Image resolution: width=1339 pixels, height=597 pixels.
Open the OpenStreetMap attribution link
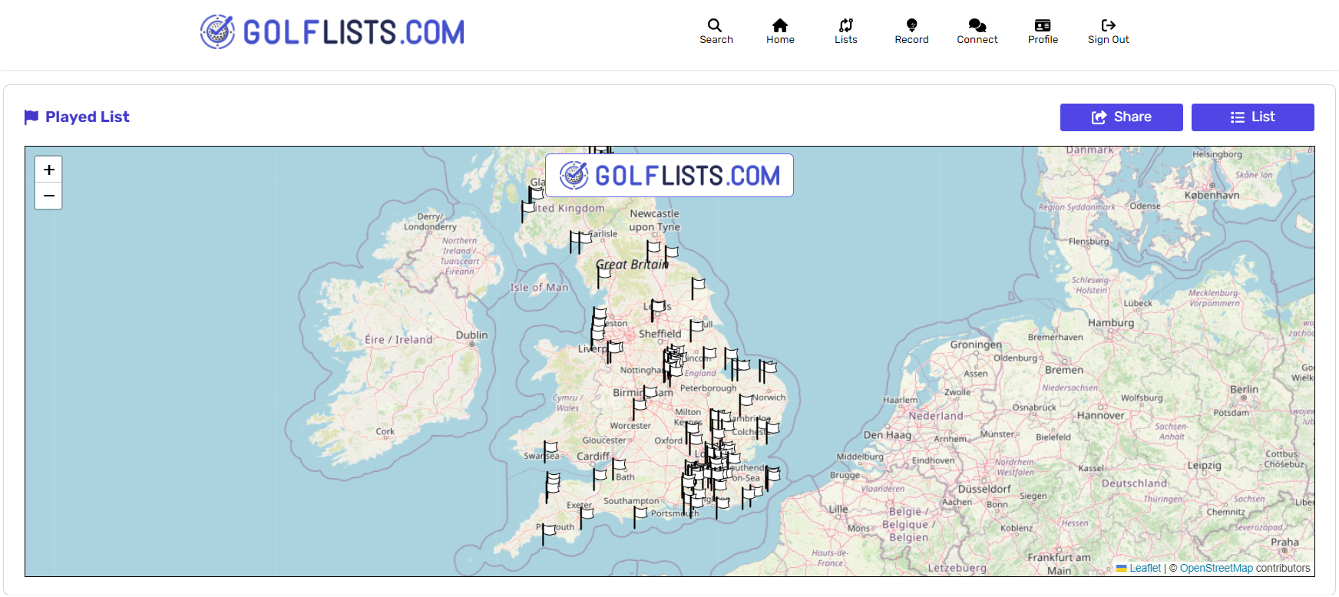(1216, 568)
